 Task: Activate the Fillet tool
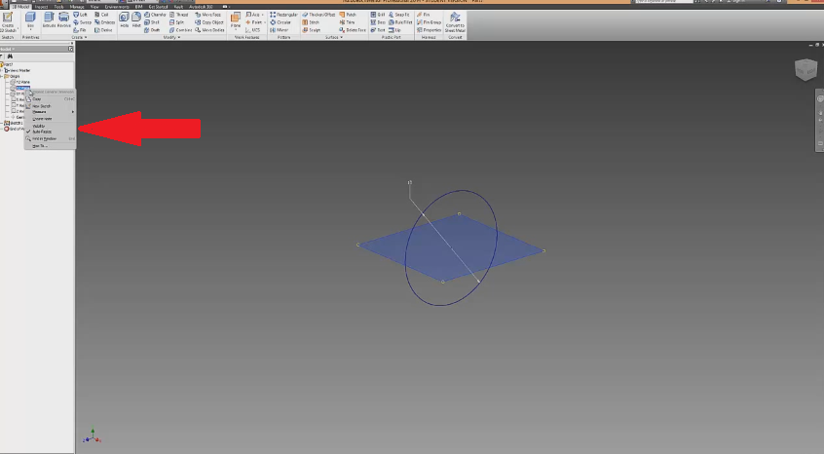pyautogui.click(x=136, y=19)
